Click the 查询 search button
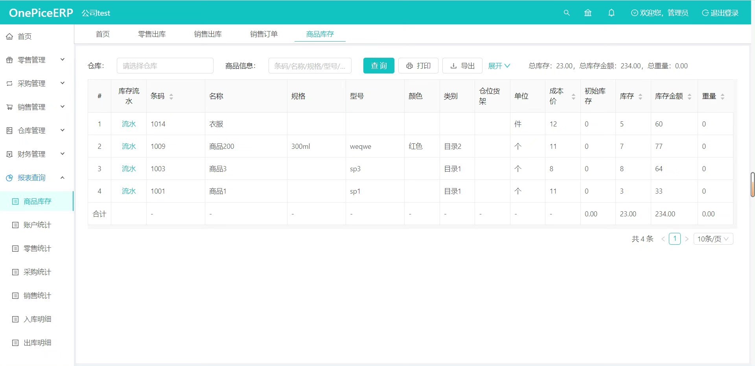Viewport: 755px width, 366px height. [x=379, y=66]
